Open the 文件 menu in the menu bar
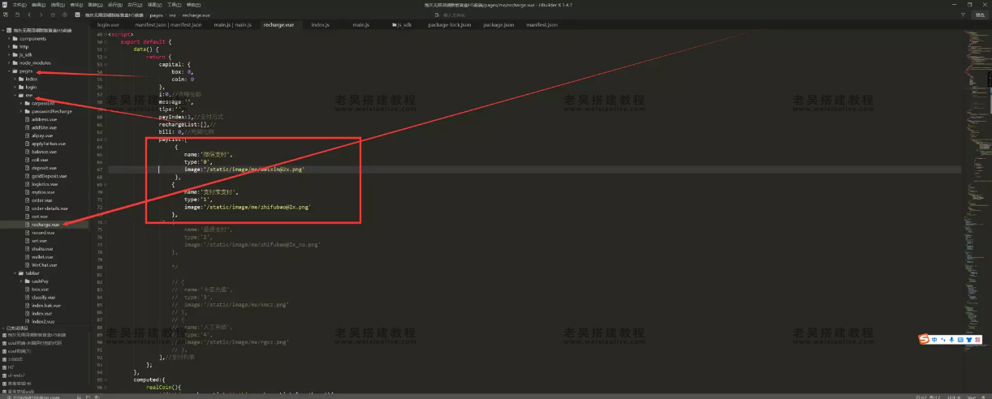The image size is (992, 399). point(19,4)
